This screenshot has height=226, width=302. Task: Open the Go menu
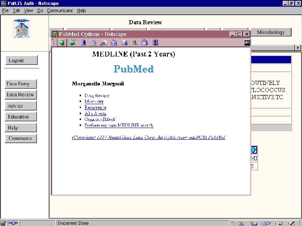pos(40,10)
